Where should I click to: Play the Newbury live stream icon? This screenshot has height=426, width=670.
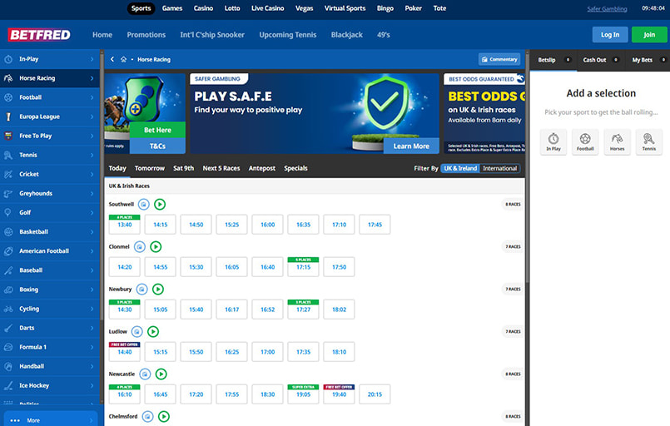158,290
